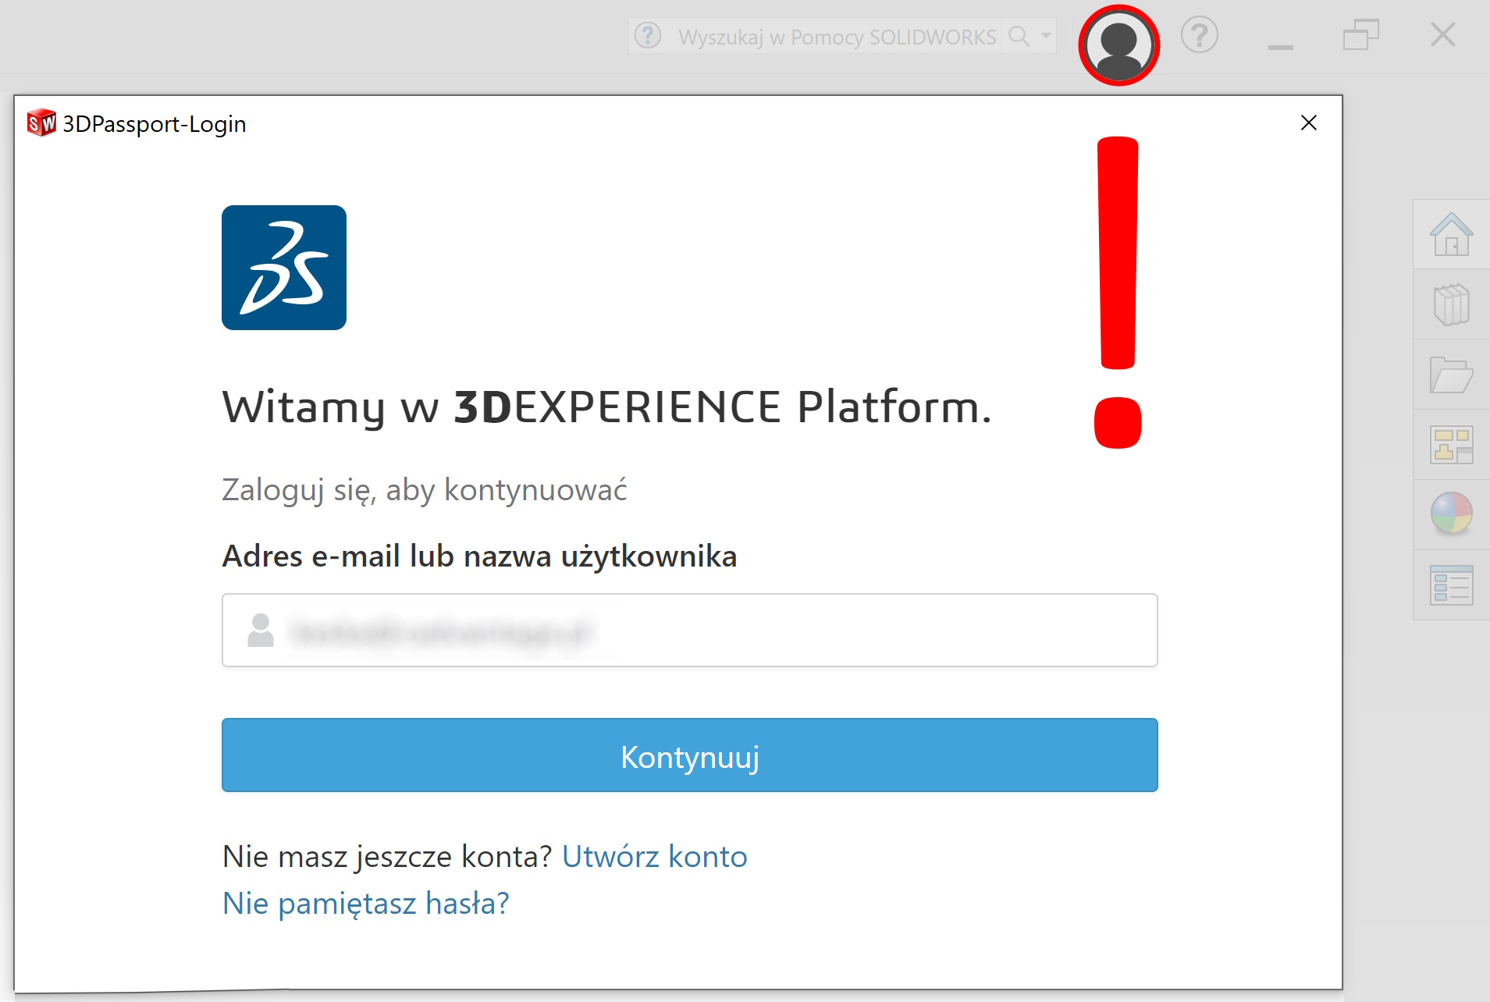Click the 'Witamy w 3DEXPERIENCE Platform.' heading

click(x=606, y=407)
